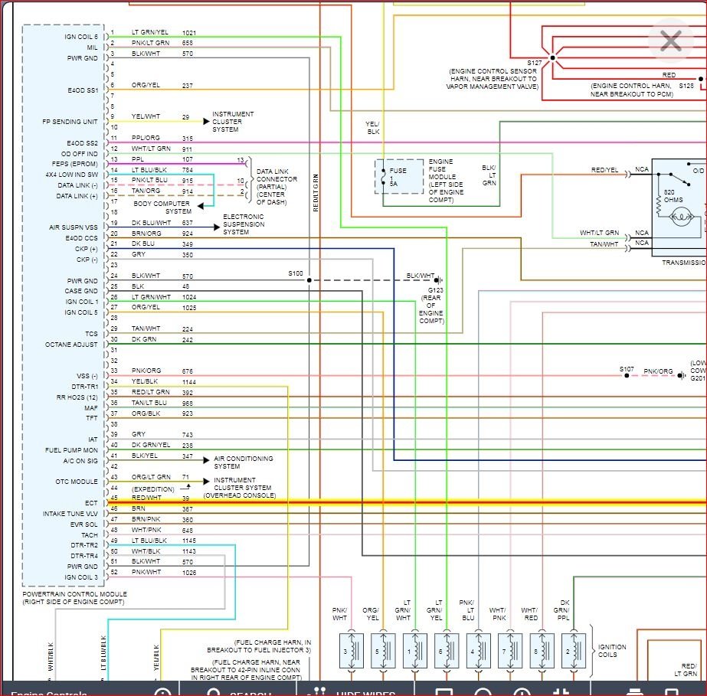The width and height of the screenshot is (707, 696).
Task: Select the ORG/BLK 923 wire label
Action: 162,413
